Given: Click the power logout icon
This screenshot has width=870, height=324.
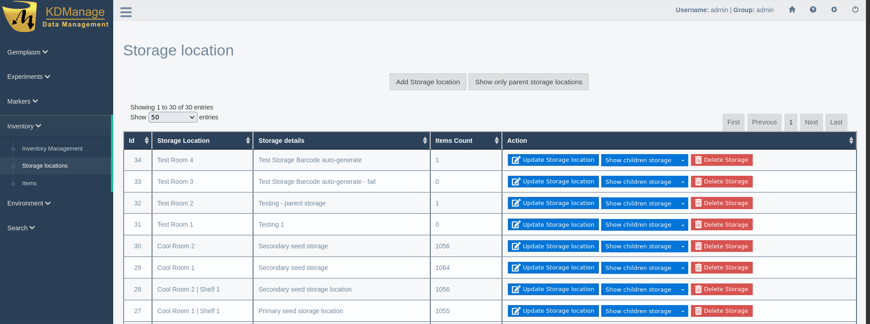Looking at the screenshot, I should (x=855, y=9).
